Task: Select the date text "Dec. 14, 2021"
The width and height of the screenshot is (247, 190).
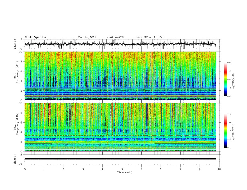Action: 87,37
